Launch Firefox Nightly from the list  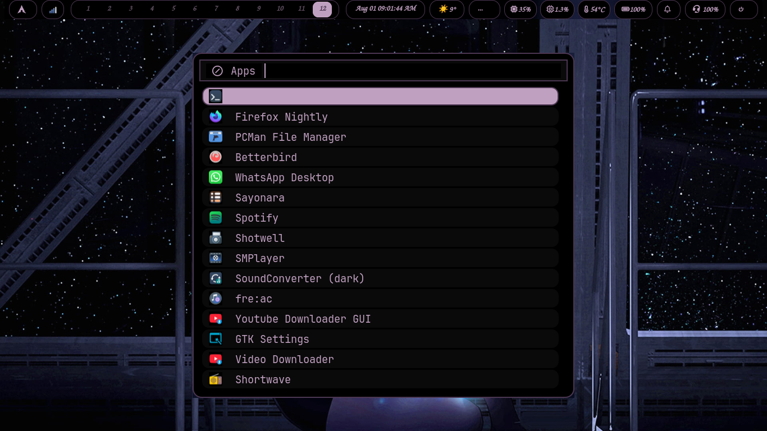(381, 117)
